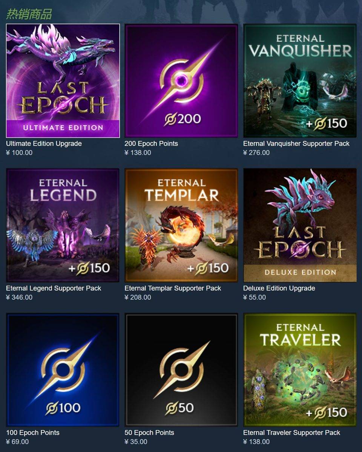Open the Ultimate Edition Upgrade thumbnail
This screenshot has height=452, width=362.
click(x=63, y=81)
